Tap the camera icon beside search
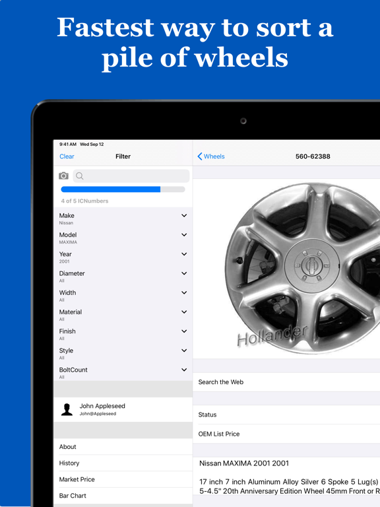380x507 pixels. tap(63, 176)
